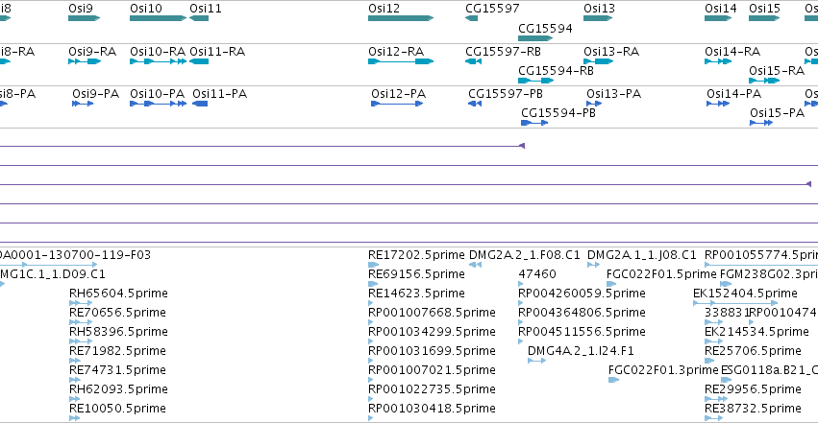Select the RP001030418.5prime EST label

tap(432, 409)
